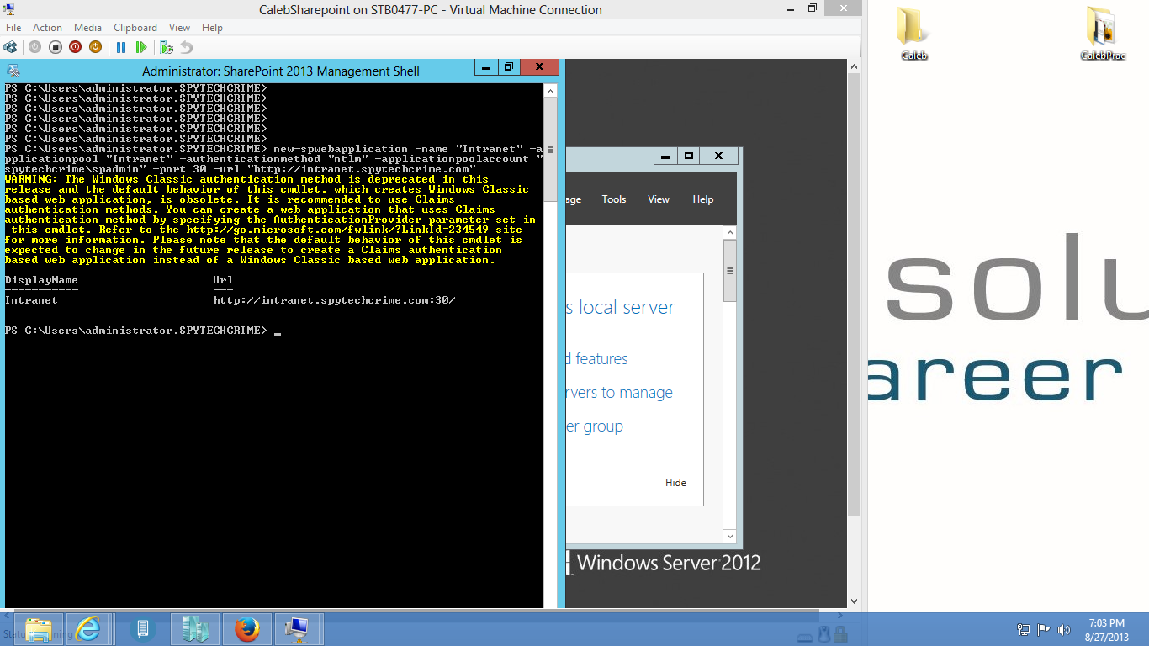Click the green Reset VM icon

(x=141, y=47)
